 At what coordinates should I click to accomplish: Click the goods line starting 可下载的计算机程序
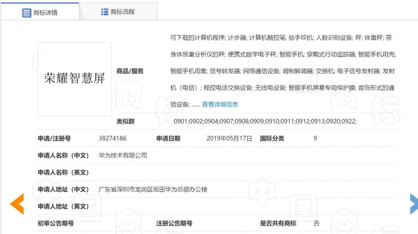(281, 38)
